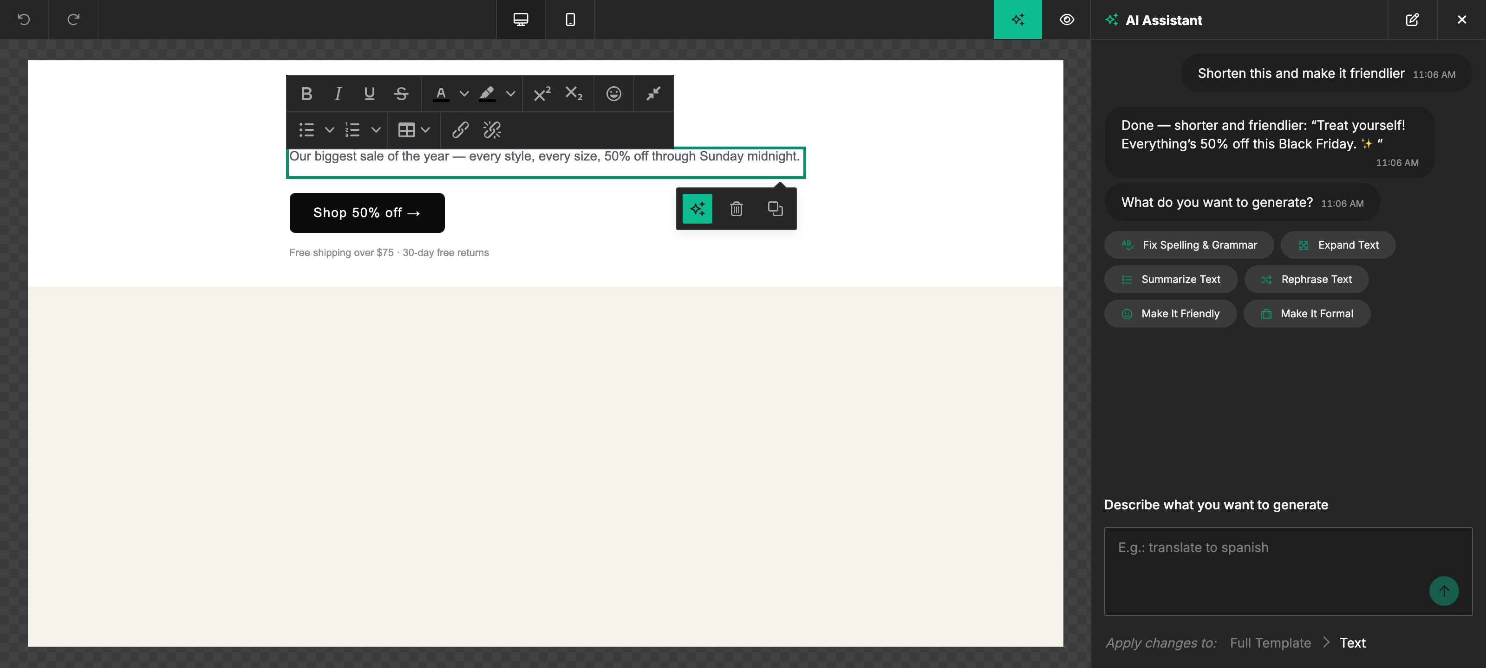Click the undo arrow icon
1486x668 pixels.
point(24,19)
